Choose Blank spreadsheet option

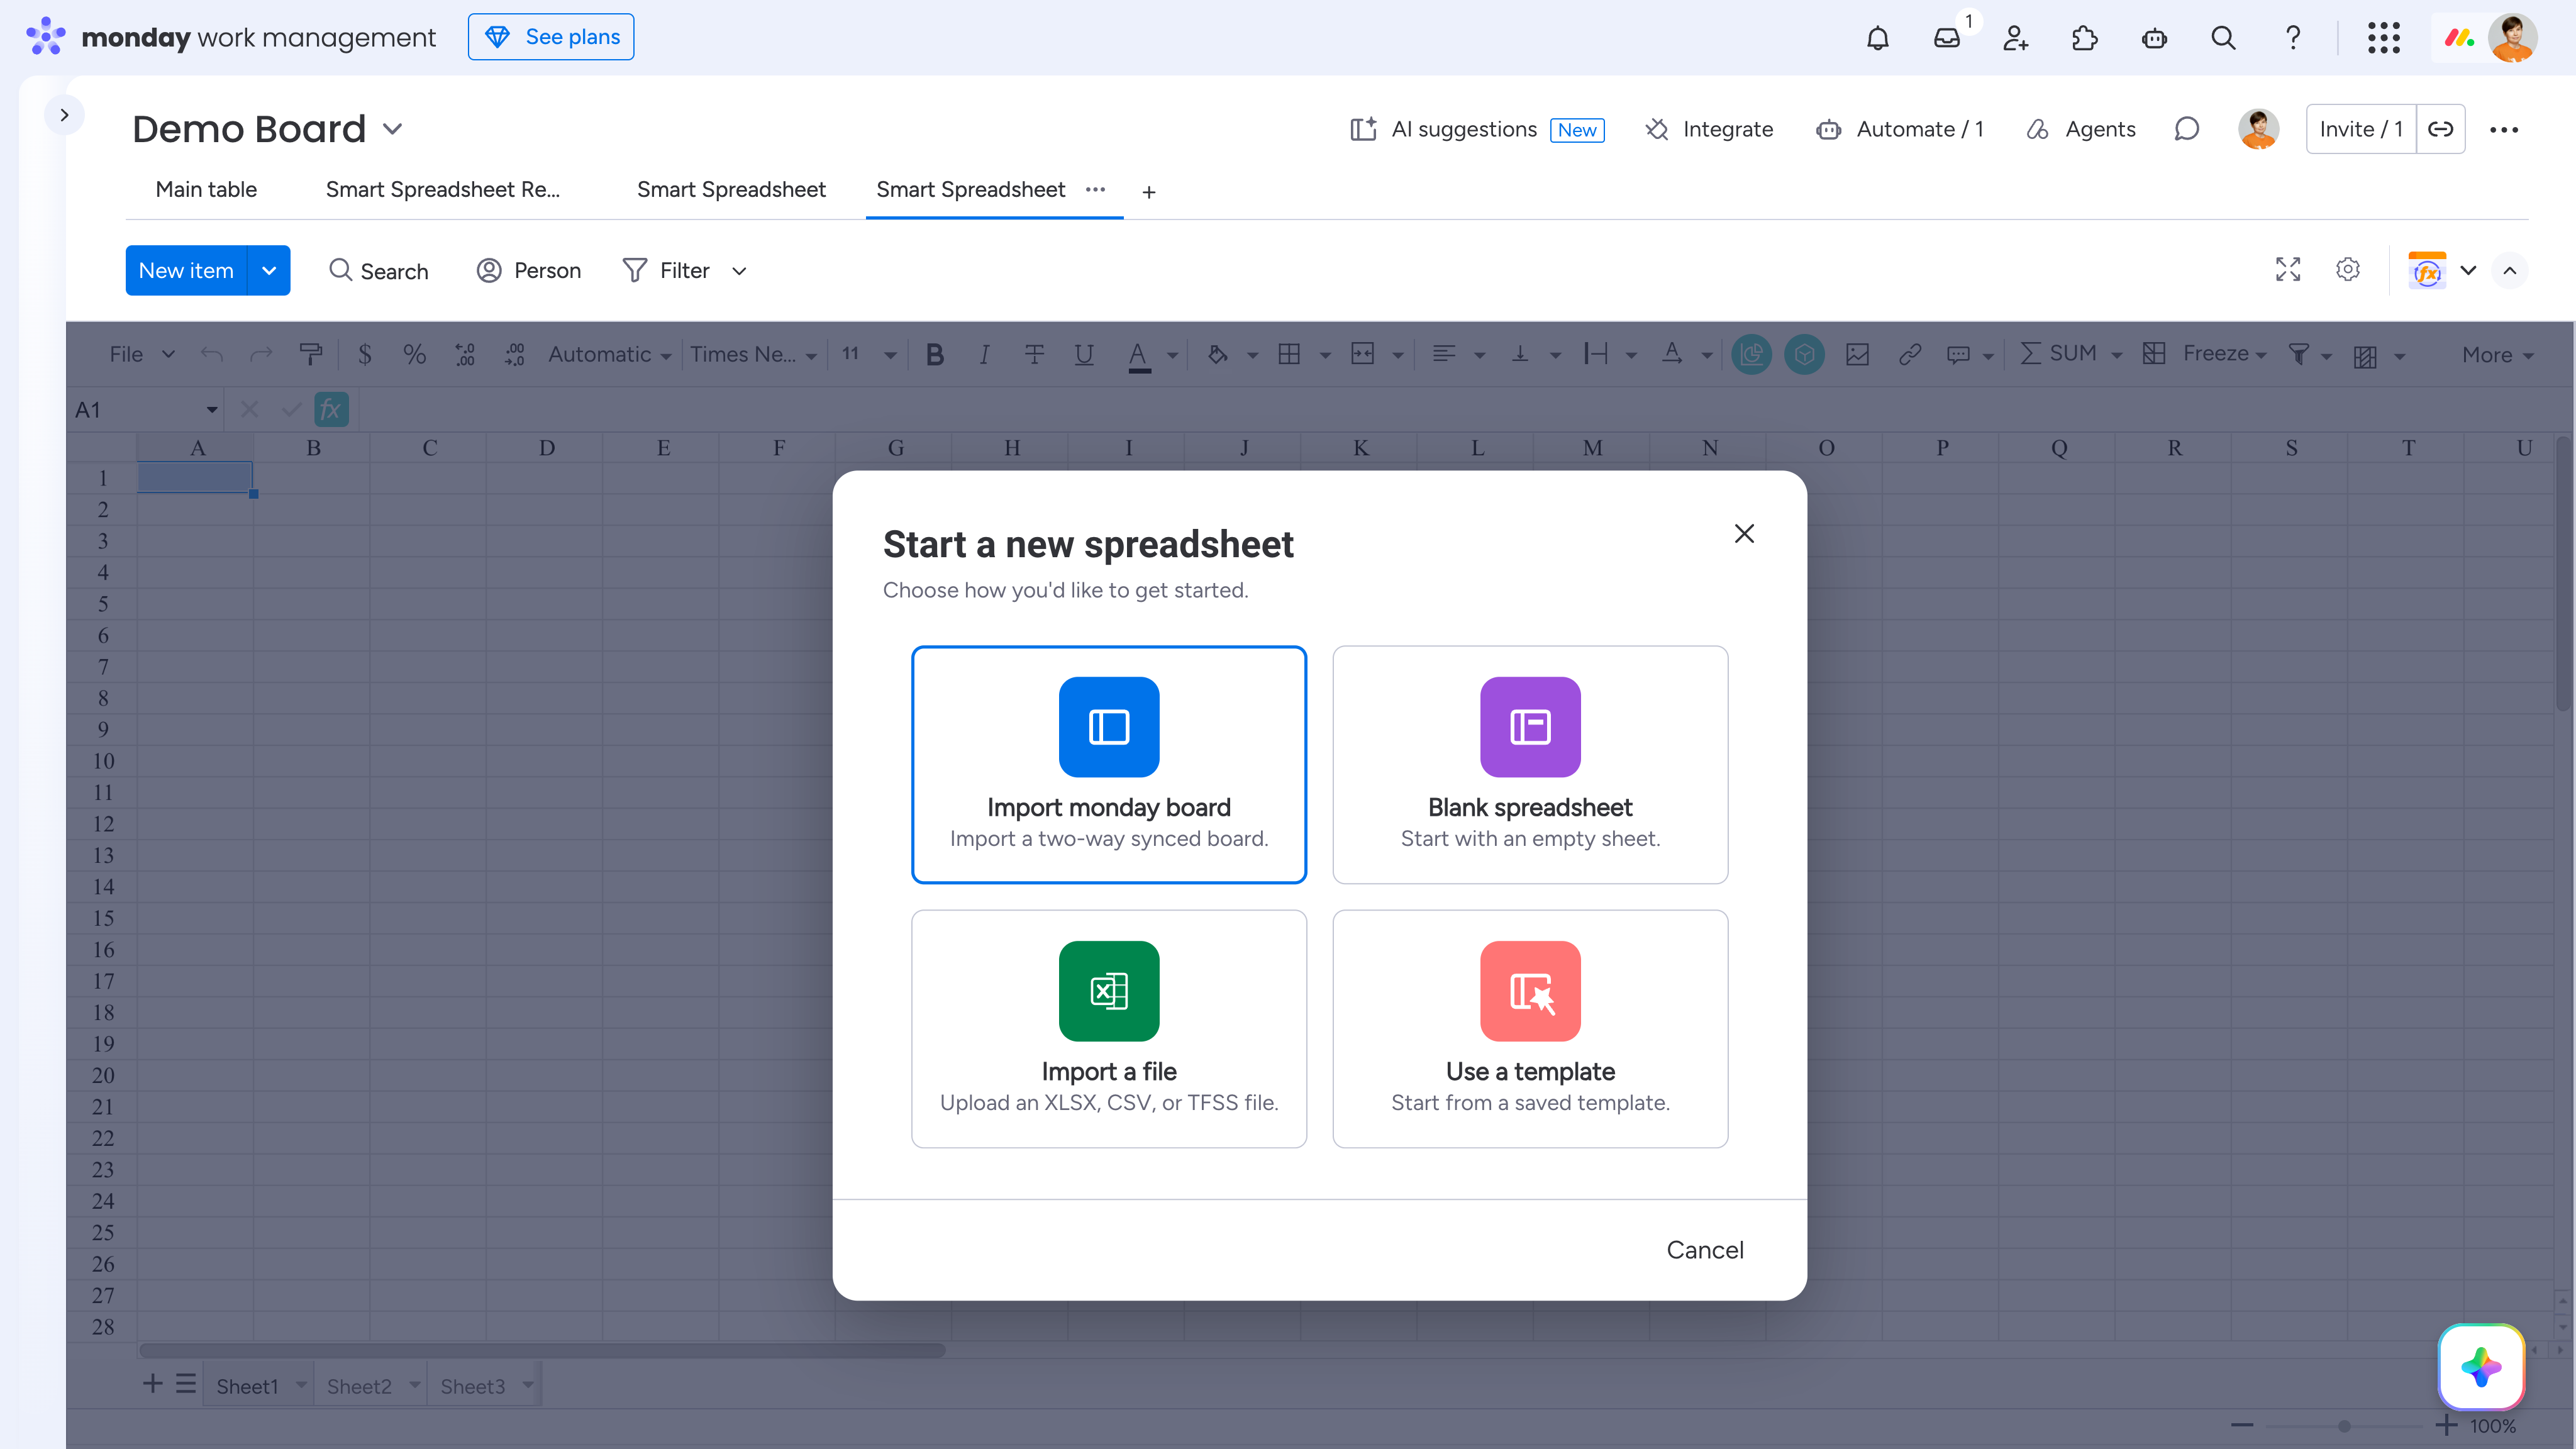1530,765
